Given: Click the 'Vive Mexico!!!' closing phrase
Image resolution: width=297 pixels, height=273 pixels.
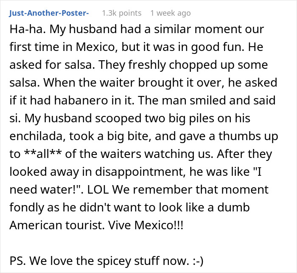Looking at the screenshot, I should coord(146,225).
